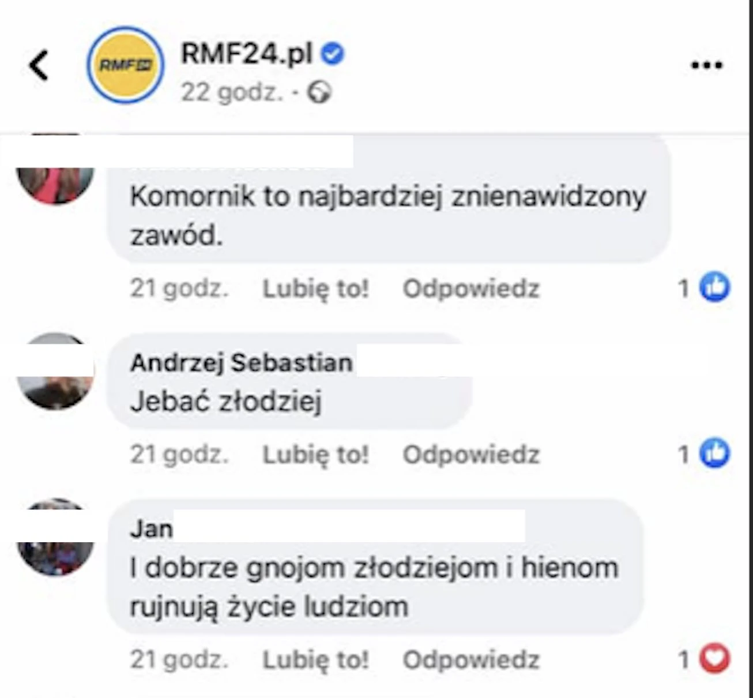
Task: Like Jan's comment about złodziejom
Action: pos(315,660)
